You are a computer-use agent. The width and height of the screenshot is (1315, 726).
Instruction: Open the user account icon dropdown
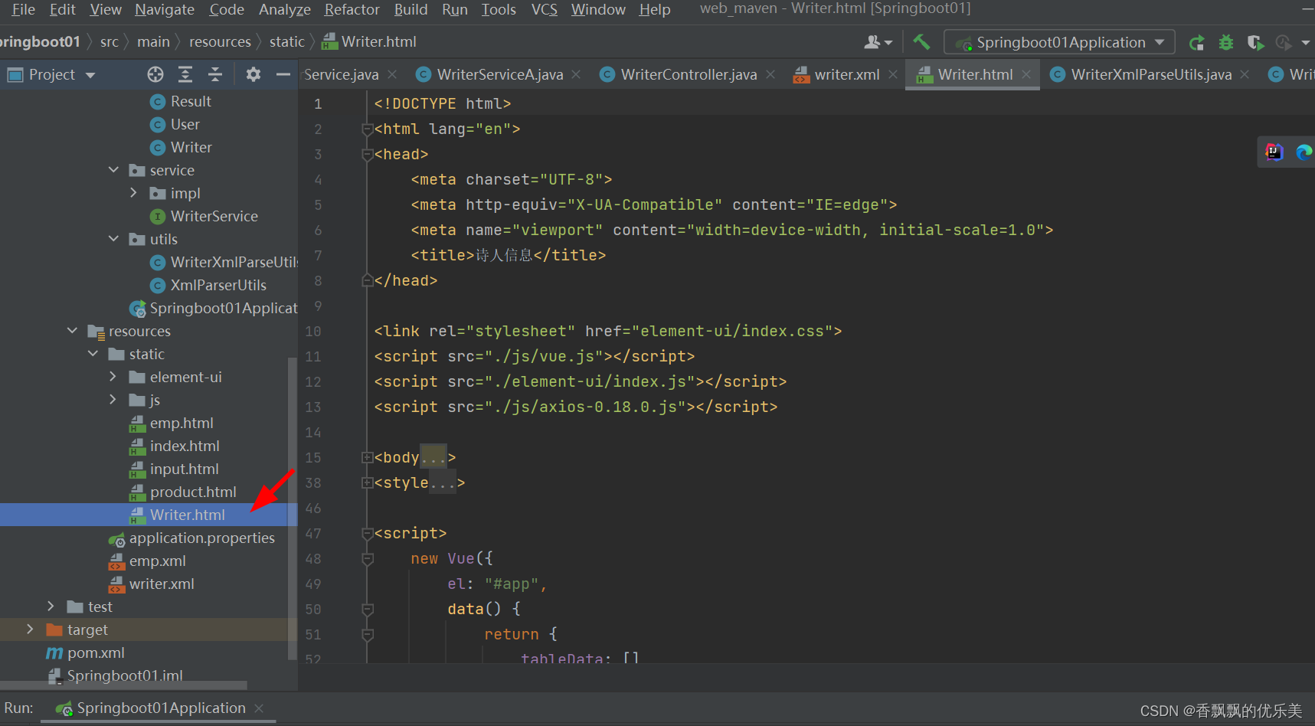click(878, 42)
